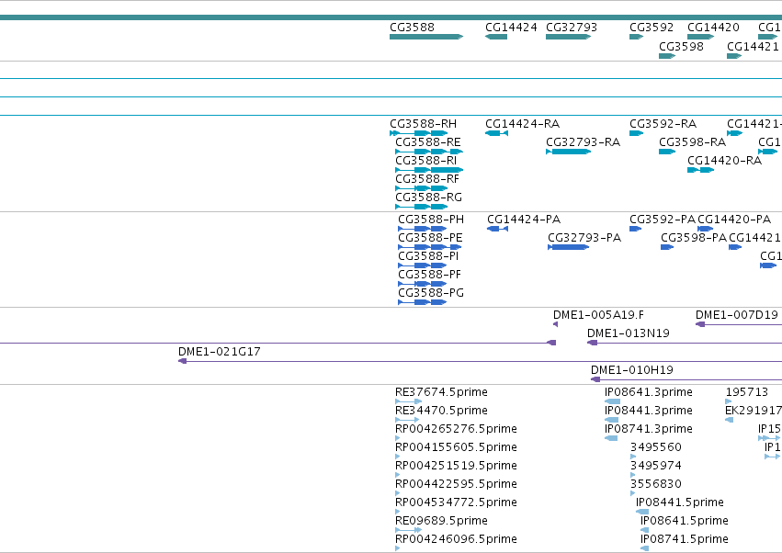The width and height of the screenshot is (782, 553).
Task: Open EST IP08741.5prime label
Action: coord(685,540)
